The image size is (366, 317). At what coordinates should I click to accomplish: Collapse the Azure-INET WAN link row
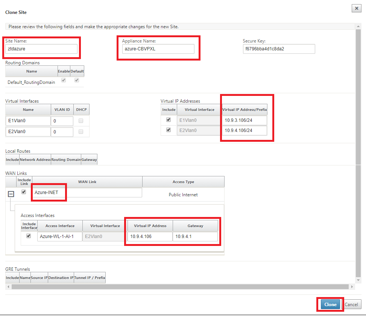point(11,194)
